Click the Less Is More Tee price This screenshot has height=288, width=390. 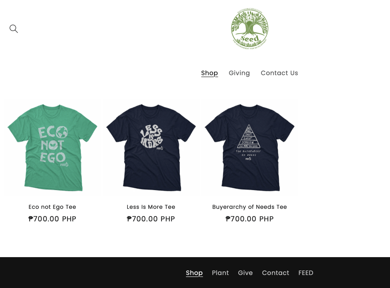click(151, 219)
